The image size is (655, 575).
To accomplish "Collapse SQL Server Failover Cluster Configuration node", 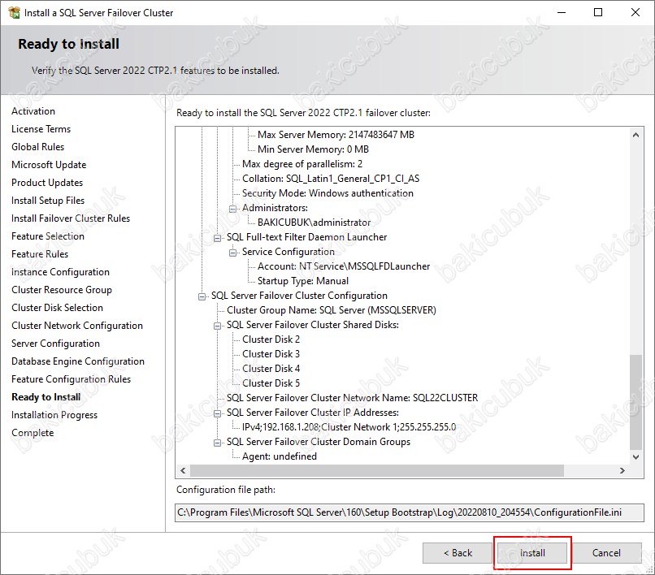I will point(202,296).
